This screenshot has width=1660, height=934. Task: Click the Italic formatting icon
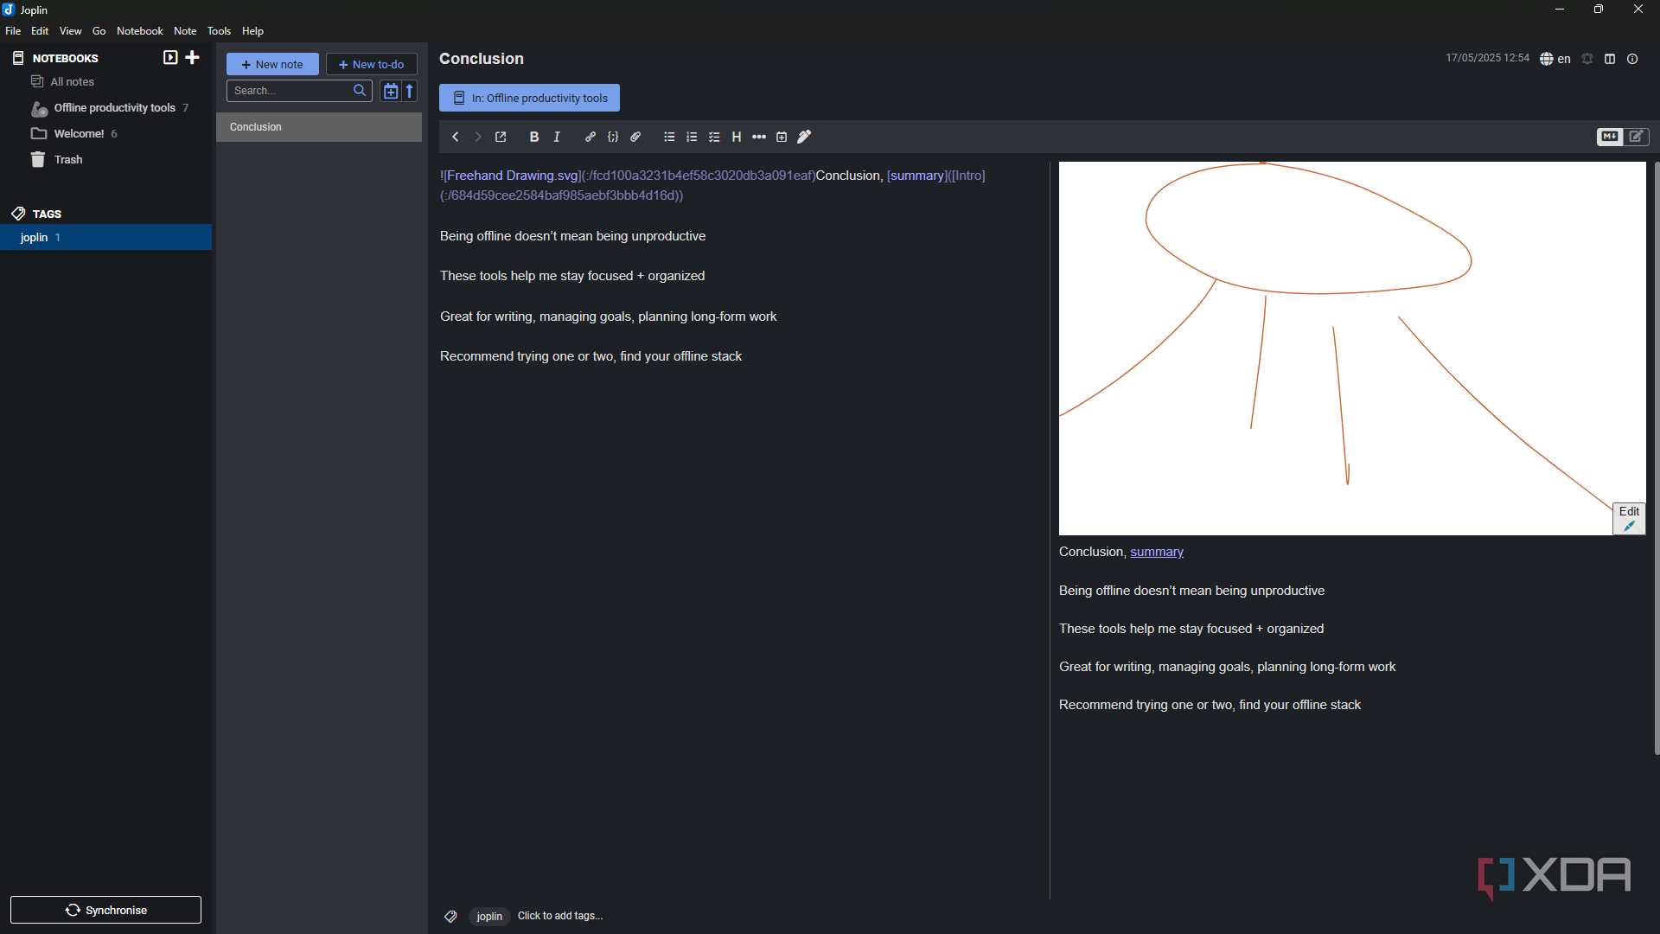(557, 137)
